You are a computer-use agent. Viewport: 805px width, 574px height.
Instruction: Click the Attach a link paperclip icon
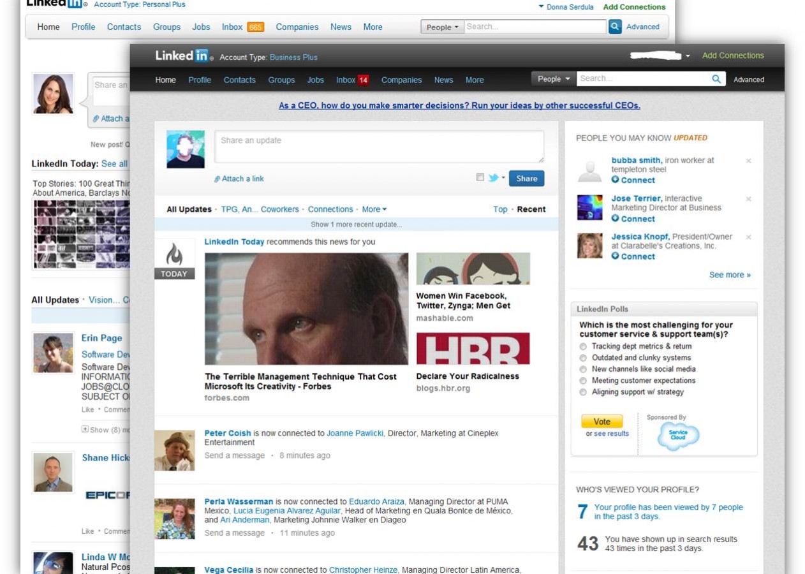pyautogui.click(x=218, y=179)
